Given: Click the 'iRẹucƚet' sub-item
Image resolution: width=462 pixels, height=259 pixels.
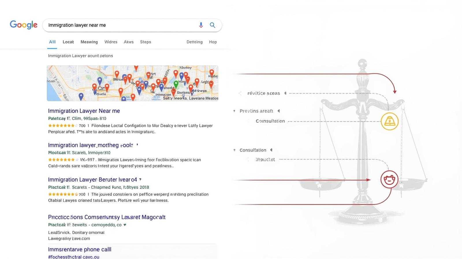Looking at the screenshot, I should point(265,160).
